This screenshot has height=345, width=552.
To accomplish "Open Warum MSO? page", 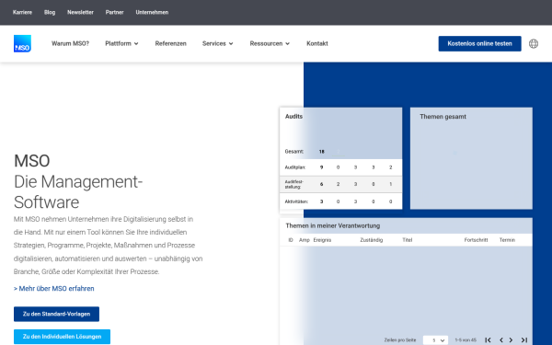I will point(71,43).
